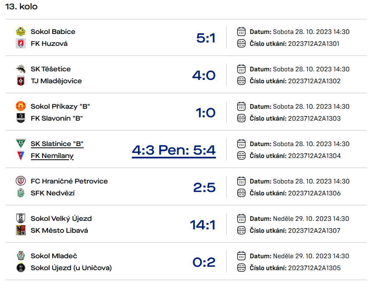Image resolution: width=375 pixels, height=288 pixels.
Task: Click the SK Město Libavá coat of arms
Action: click(x=21, y=230)
